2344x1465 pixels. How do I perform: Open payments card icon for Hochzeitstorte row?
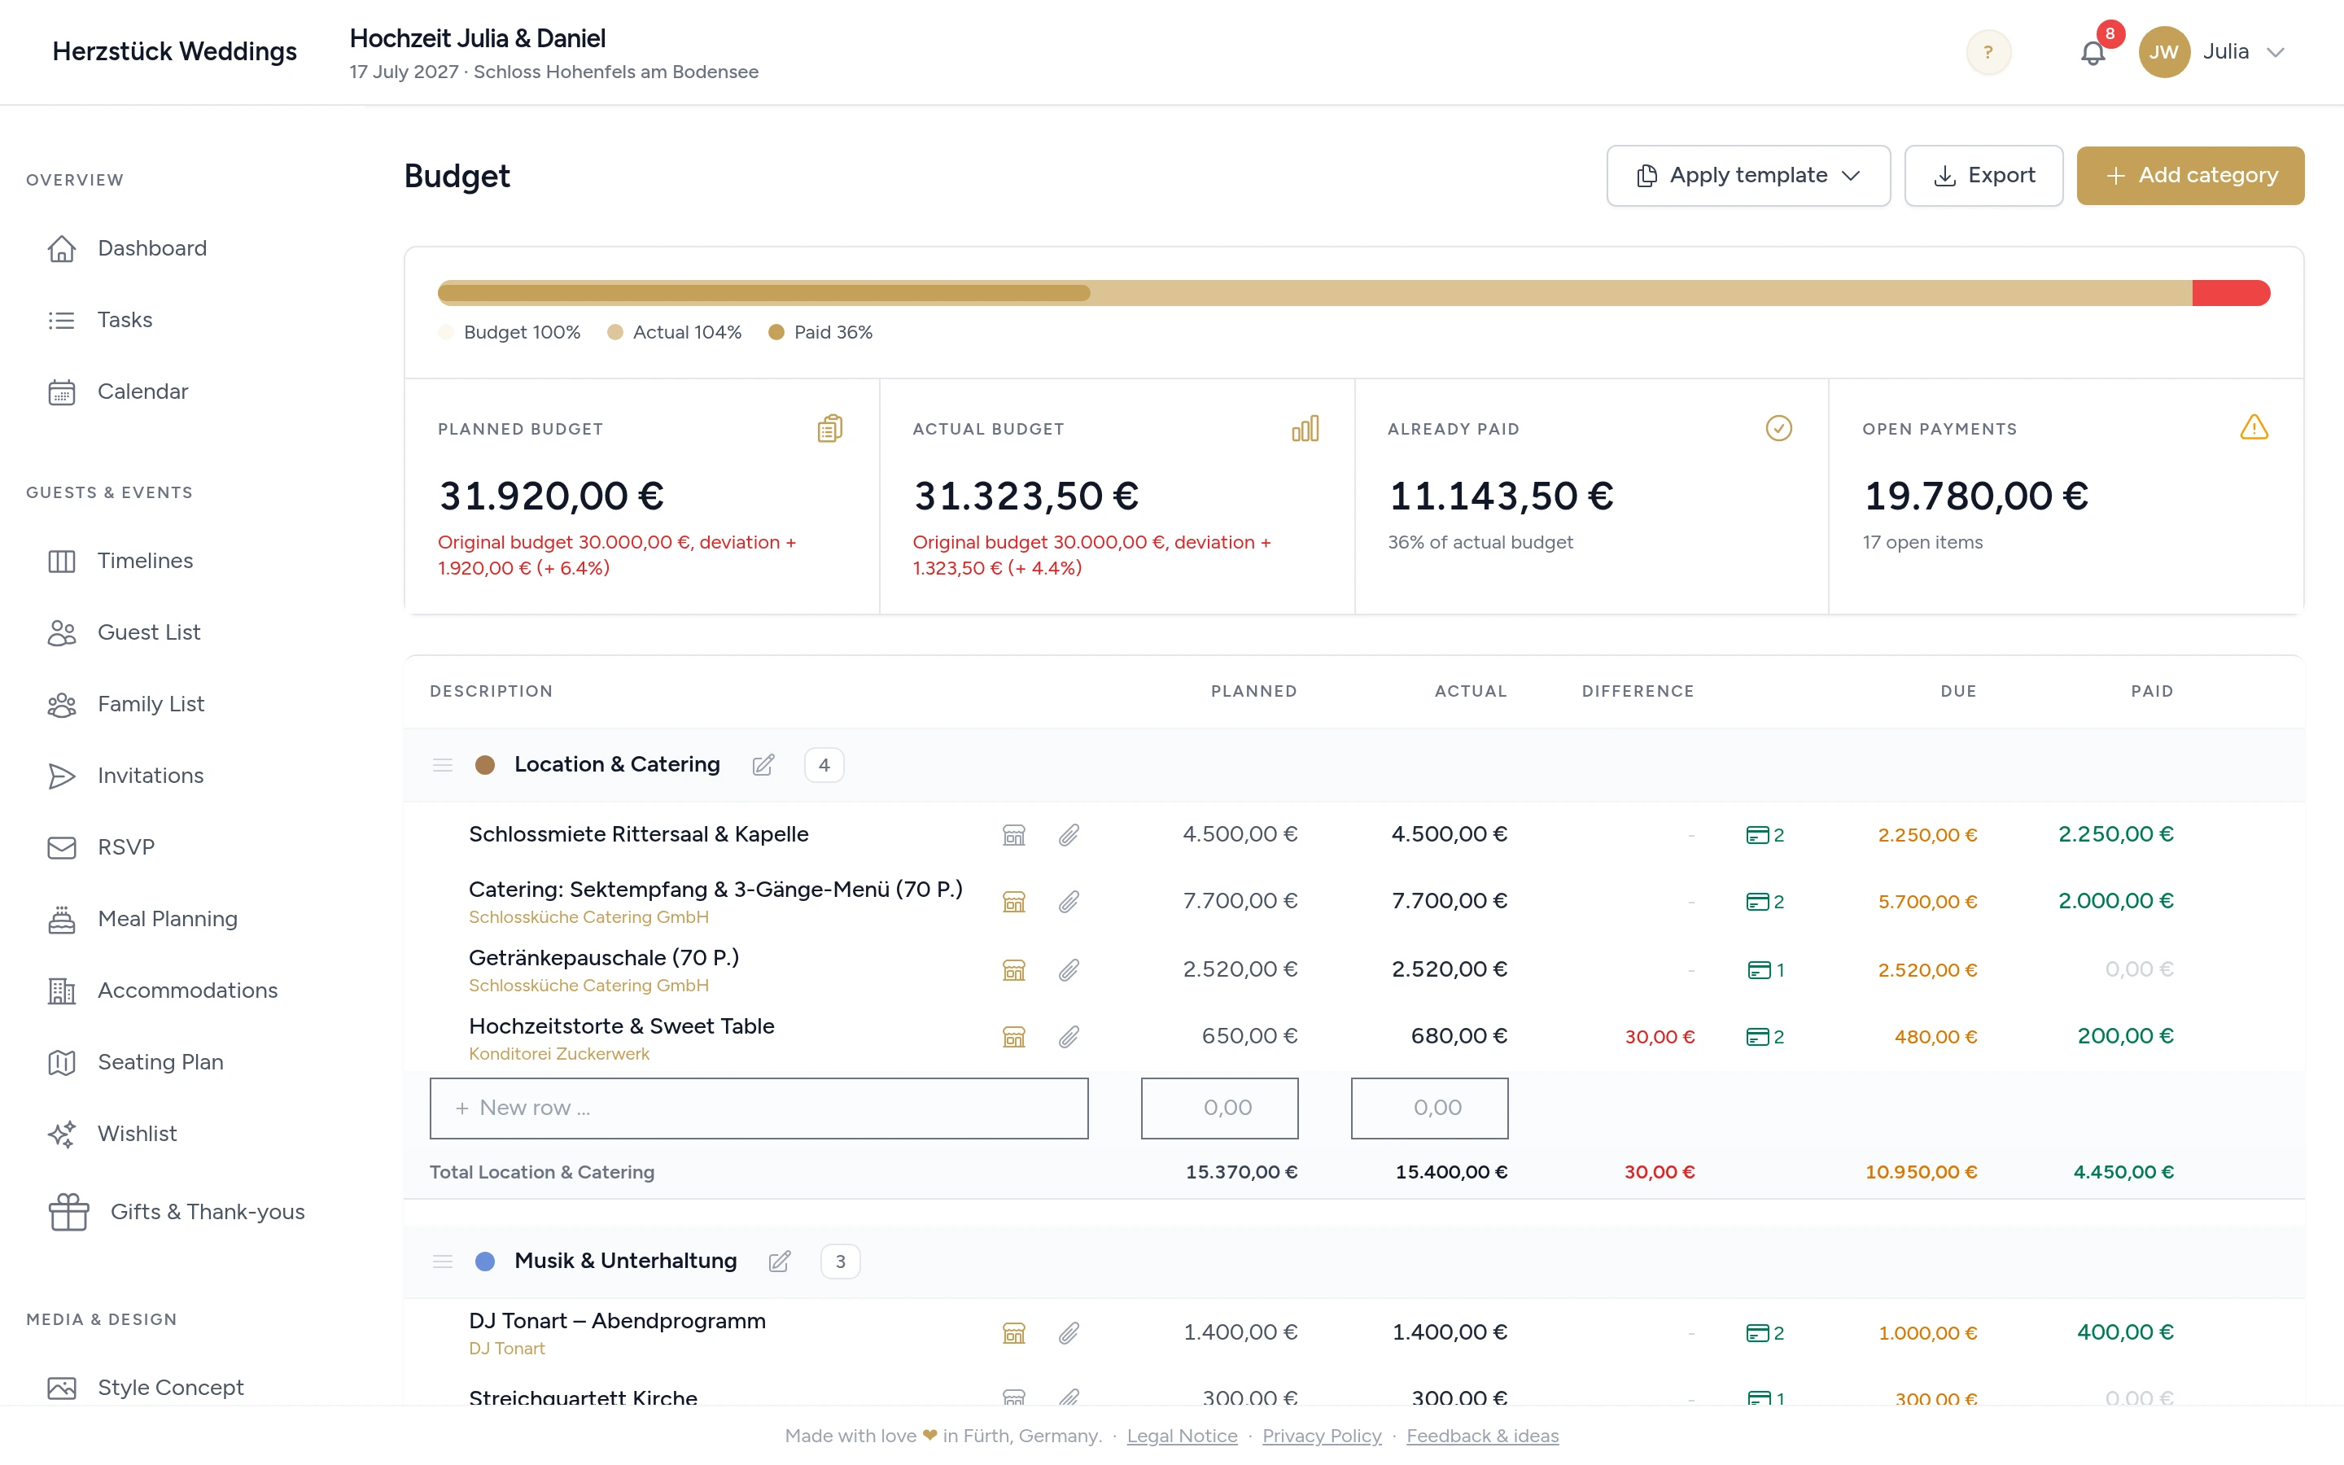click(x=1765, y=1037)
